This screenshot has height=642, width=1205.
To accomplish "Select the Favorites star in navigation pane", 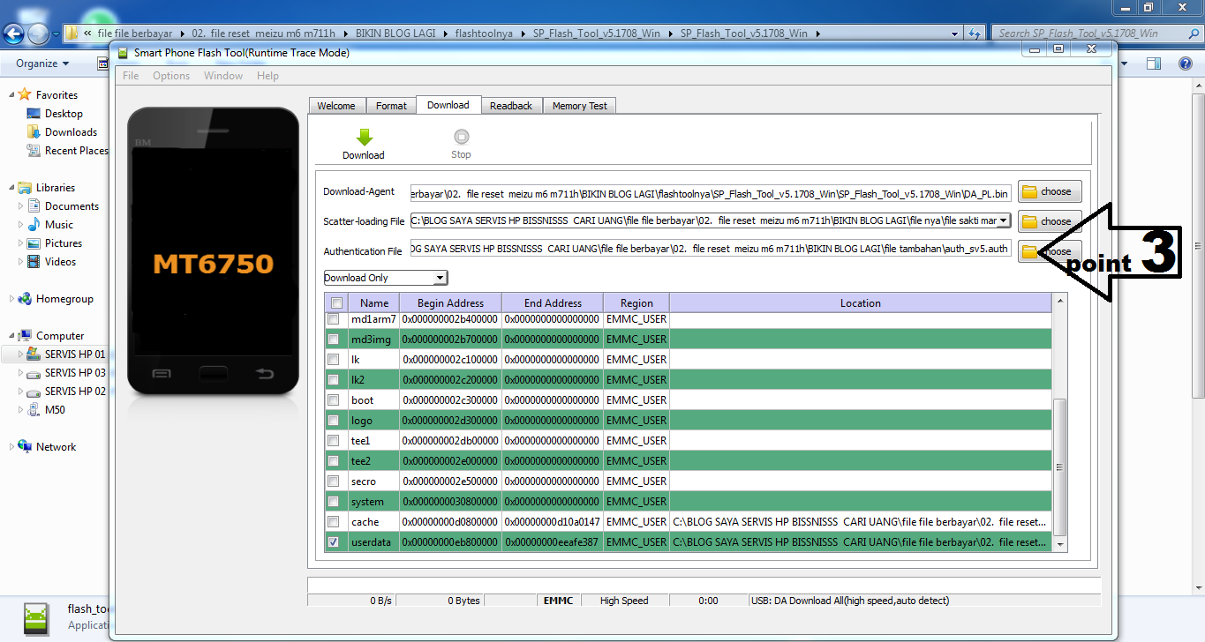I will pyautogui.click(x=25, y=94).
